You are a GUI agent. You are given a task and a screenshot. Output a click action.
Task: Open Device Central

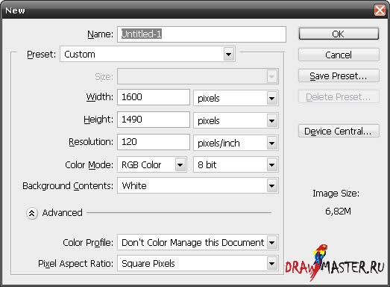339,131
